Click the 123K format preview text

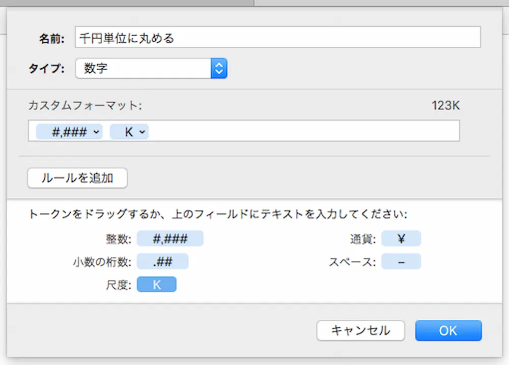445,106
